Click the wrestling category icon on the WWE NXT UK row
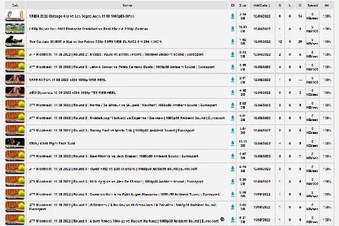This screenshot has width=339, height=226. pyautogui.click(x=15, y=80)
